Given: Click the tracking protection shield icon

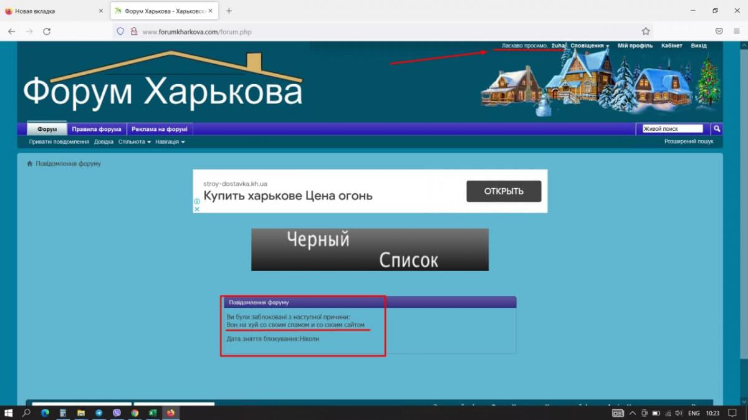Looking at the screenshot, I should [121, 31].
